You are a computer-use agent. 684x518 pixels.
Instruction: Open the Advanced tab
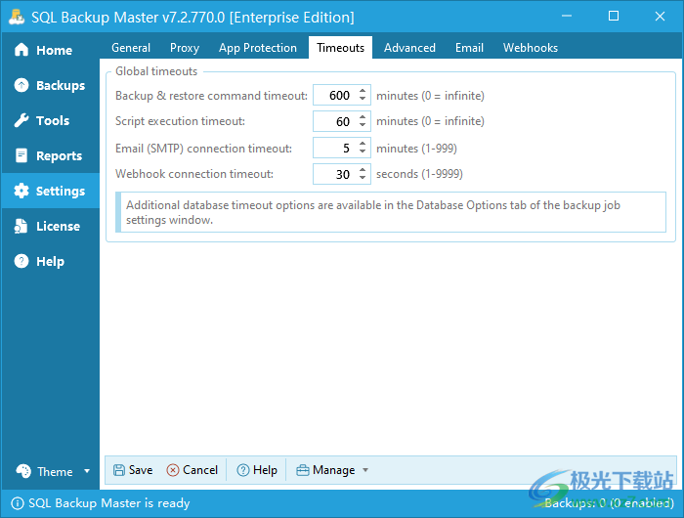tap(409, 48)
